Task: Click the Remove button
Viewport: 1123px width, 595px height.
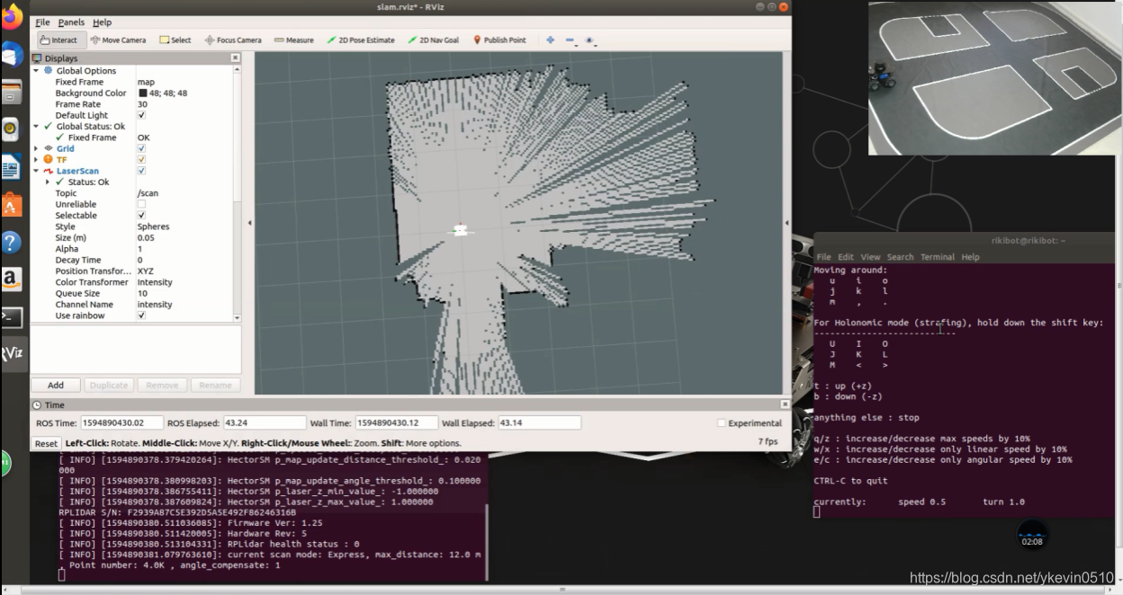Action: pos(162,385)
